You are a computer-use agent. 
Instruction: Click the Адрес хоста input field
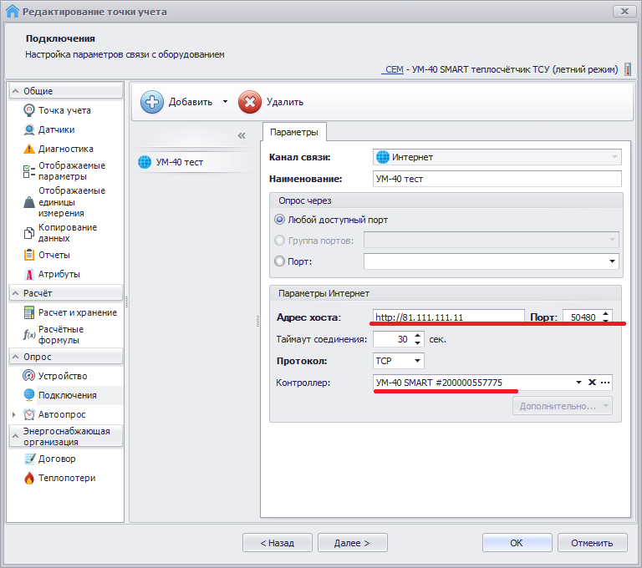[x=448, y=317]
